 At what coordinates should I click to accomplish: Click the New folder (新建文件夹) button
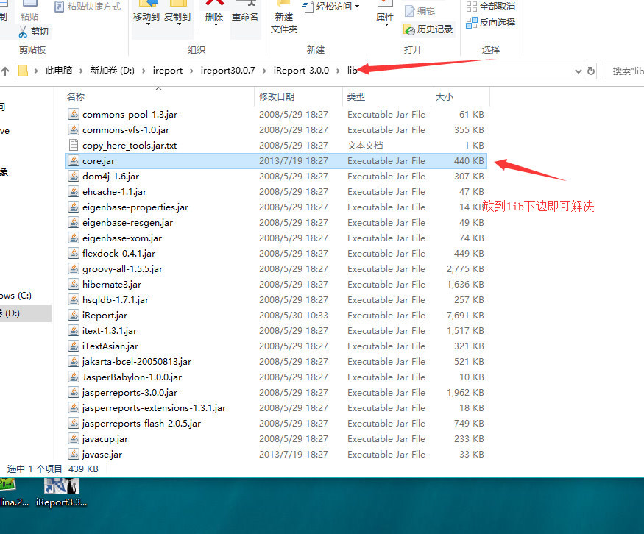[x=284, y=17]
